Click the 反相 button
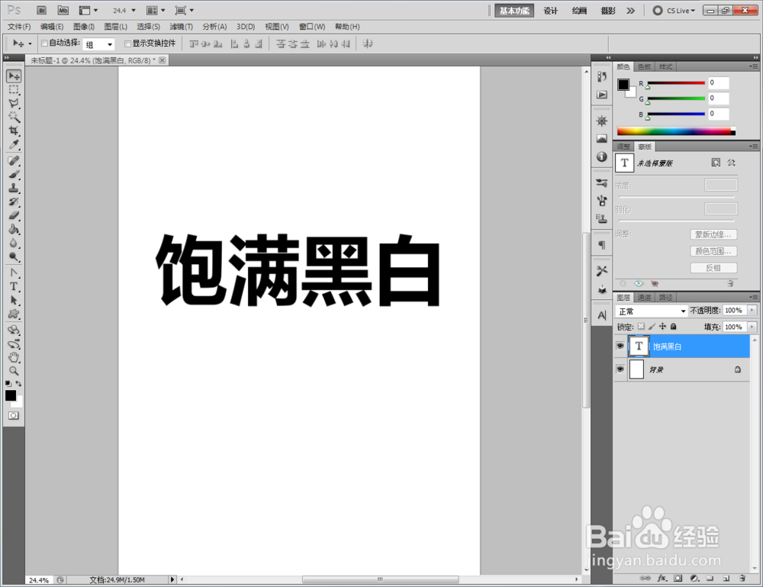The height and width of the screenshot is (587, 763). [713, 268]
